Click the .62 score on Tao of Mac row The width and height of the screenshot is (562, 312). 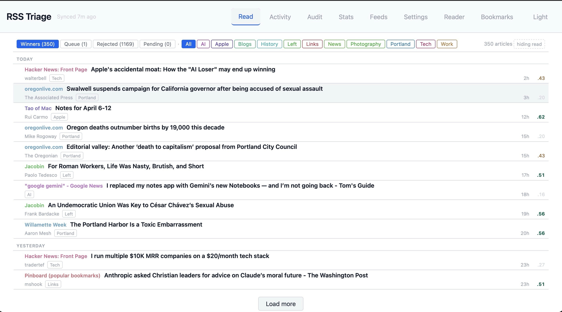pos(541,117)
